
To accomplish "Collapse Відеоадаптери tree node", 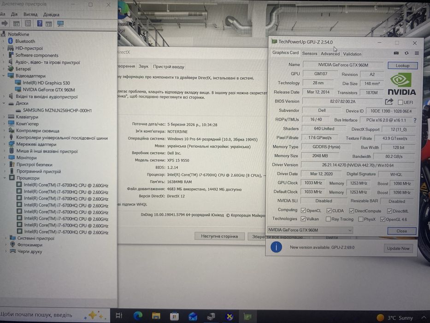I will pyautogui.click(x=4, y=76).
